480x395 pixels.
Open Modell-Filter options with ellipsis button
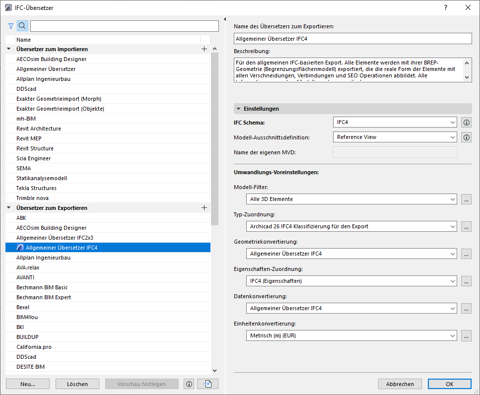tap(466, 199)
